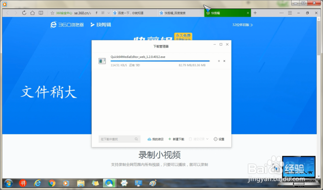This screenshot has height=190, width=323.
Task: Click the back navigation arrow
Action: click(x=8, y=13)
